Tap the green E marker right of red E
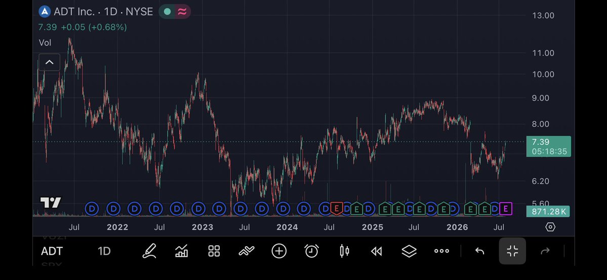 click(x=356, y=209)
